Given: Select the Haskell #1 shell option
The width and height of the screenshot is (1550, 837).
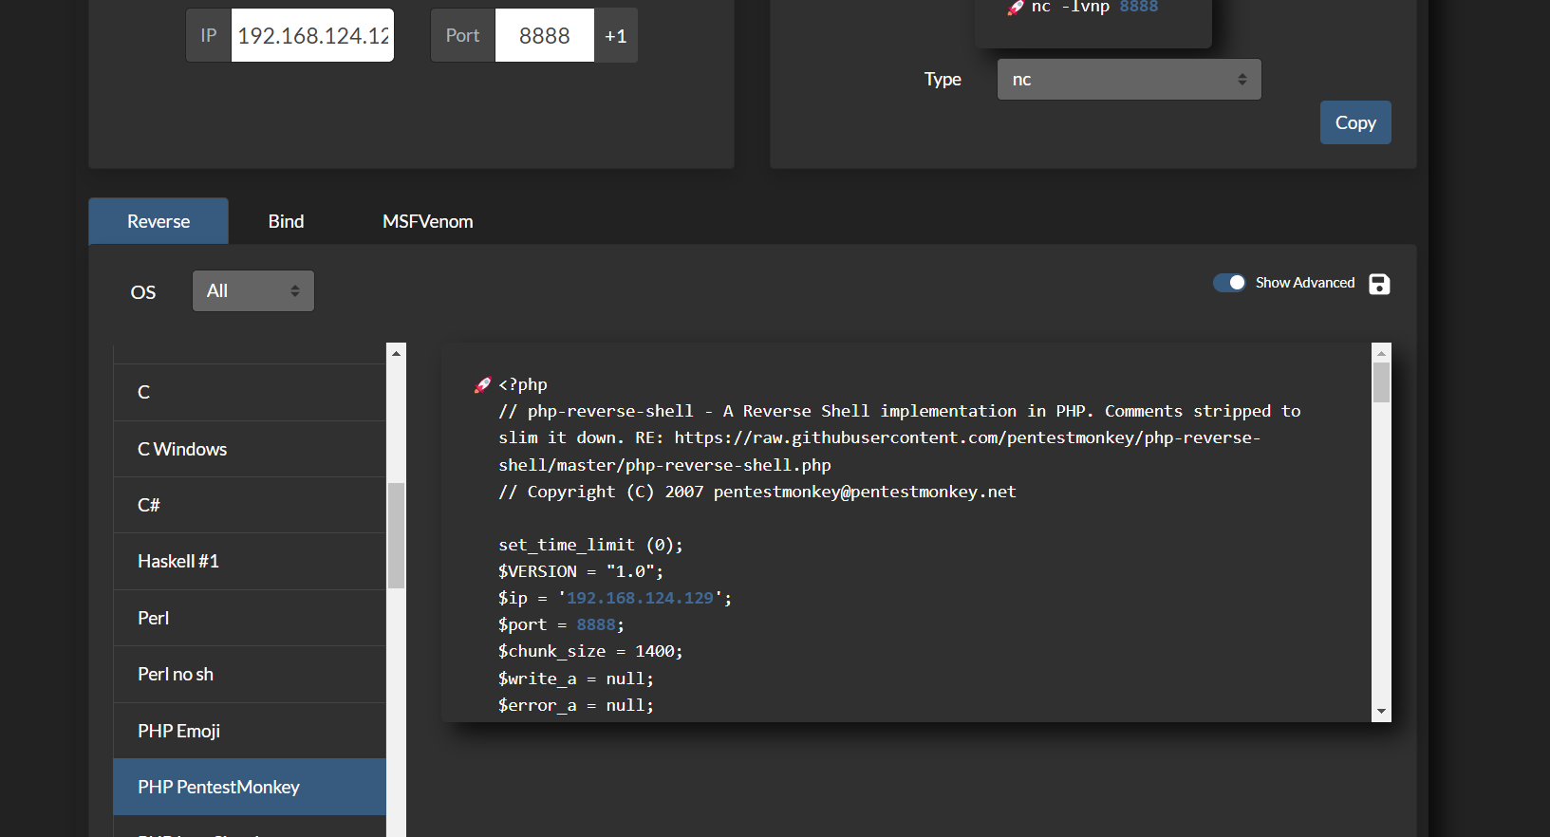Looking at the screenshot, I should (250, 561).
